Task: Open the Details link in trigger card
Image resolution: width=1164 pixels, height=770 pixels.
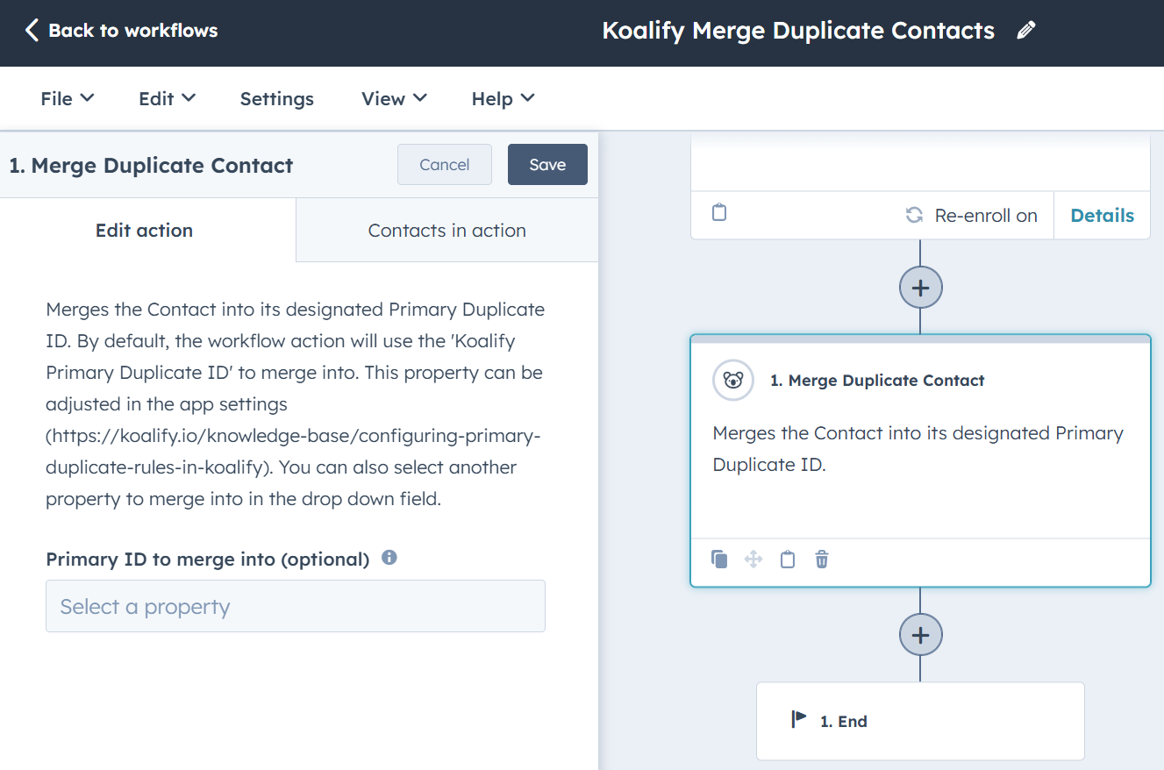Action: click(x=1102, y=216)
